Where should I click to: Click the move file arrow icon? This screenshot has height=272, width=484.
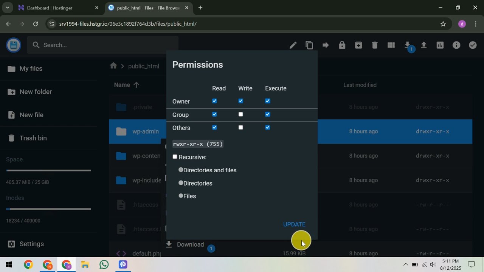[326, 45]
